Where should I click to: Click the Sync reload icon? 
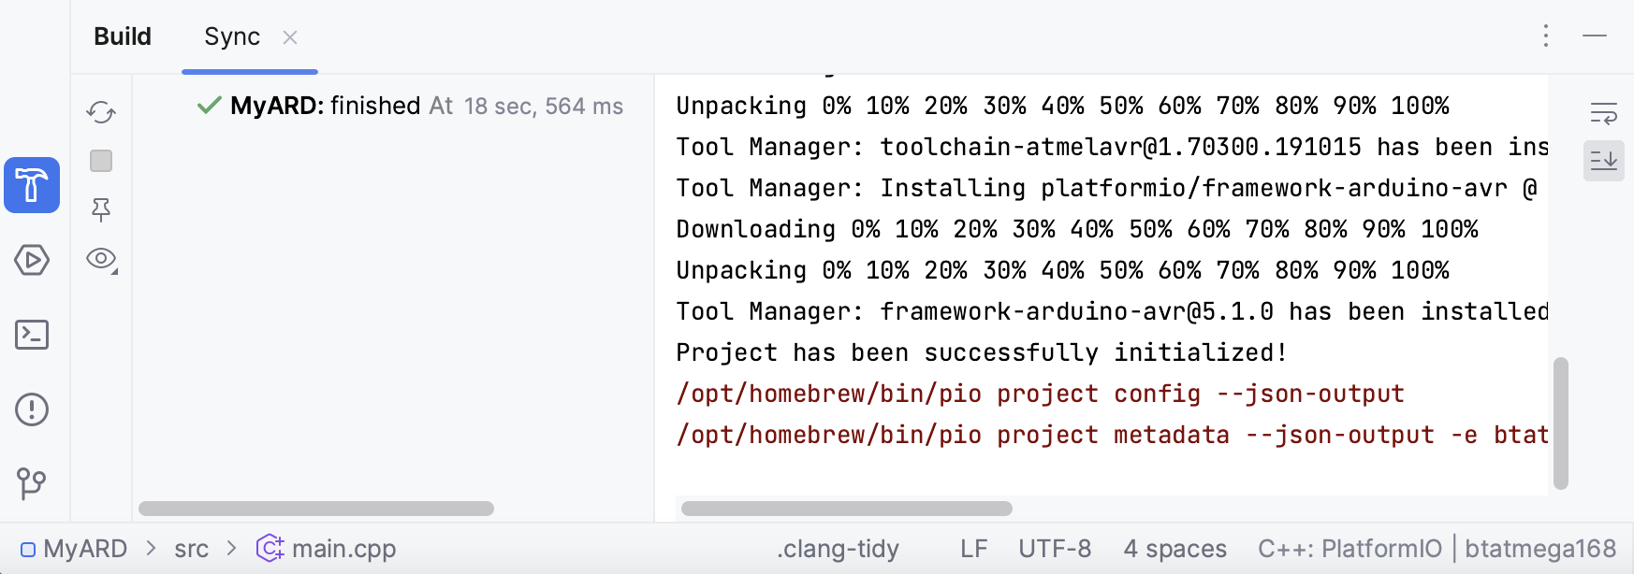pyautogui.click(x=101, y=113)
